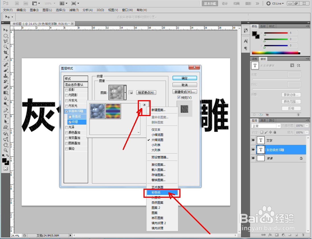The image size is (312, 239).
Task: Select the Quick Selection tool
Action: (6, 47)
